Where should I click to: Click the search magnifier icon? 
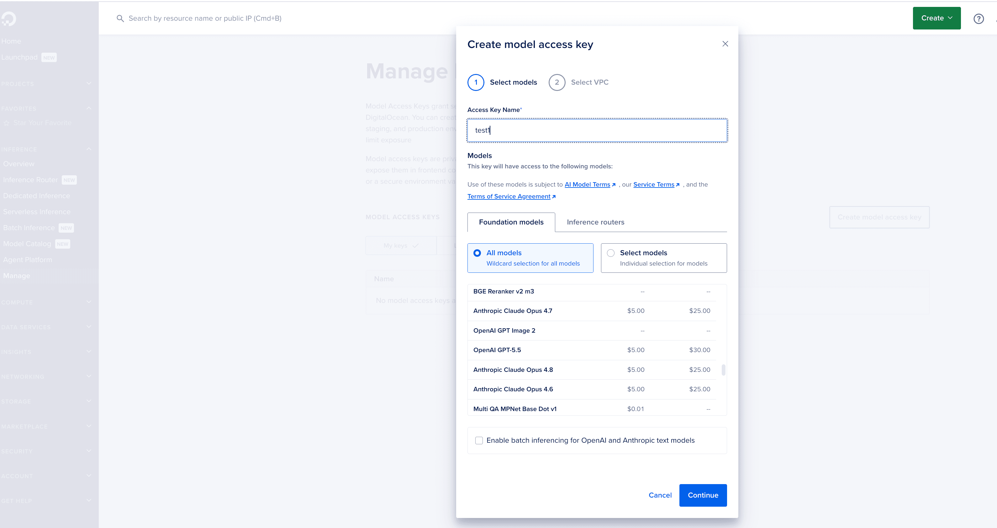tap(120, 18)
